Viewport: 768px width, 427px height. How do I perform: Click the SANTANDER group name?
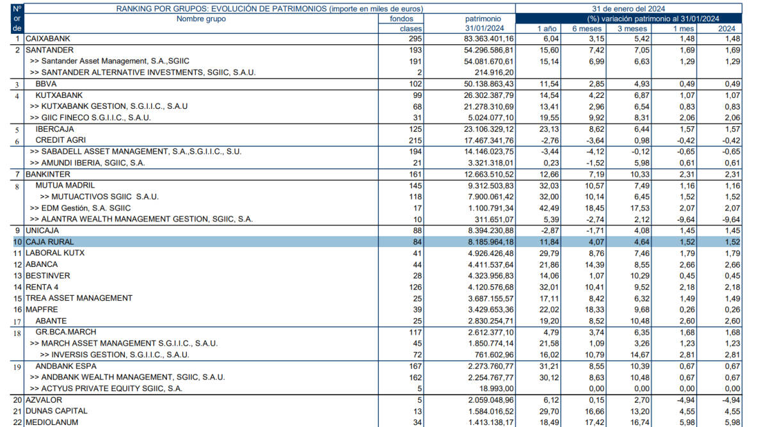coord(49,50)
